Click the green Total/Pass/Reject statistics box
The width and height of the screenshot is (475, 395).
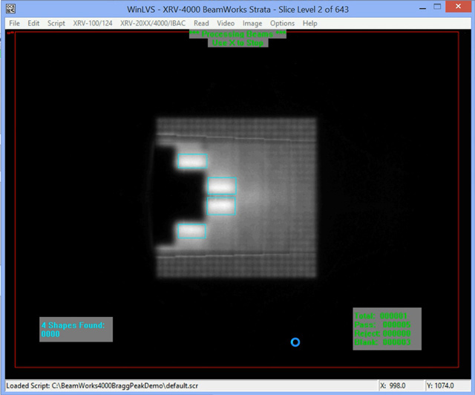(387, 328)
